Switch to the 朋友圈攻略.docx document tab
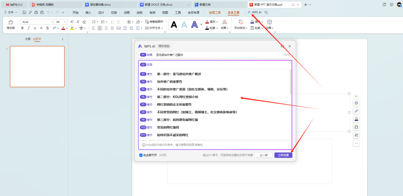 pos(110,4)
